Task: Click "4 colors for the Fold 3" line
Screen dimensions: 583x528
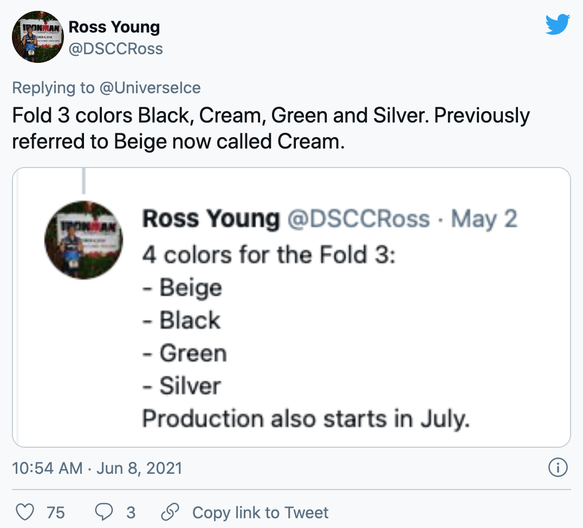Action: click(269, 254)
